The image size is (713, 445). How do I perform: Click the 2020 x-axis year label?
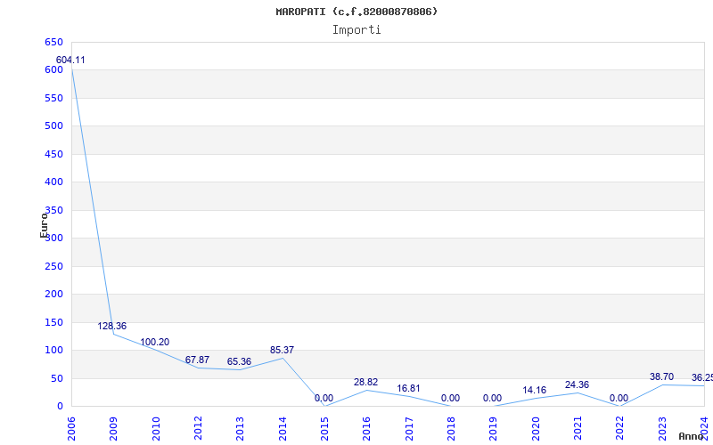[x=536, y=429]
